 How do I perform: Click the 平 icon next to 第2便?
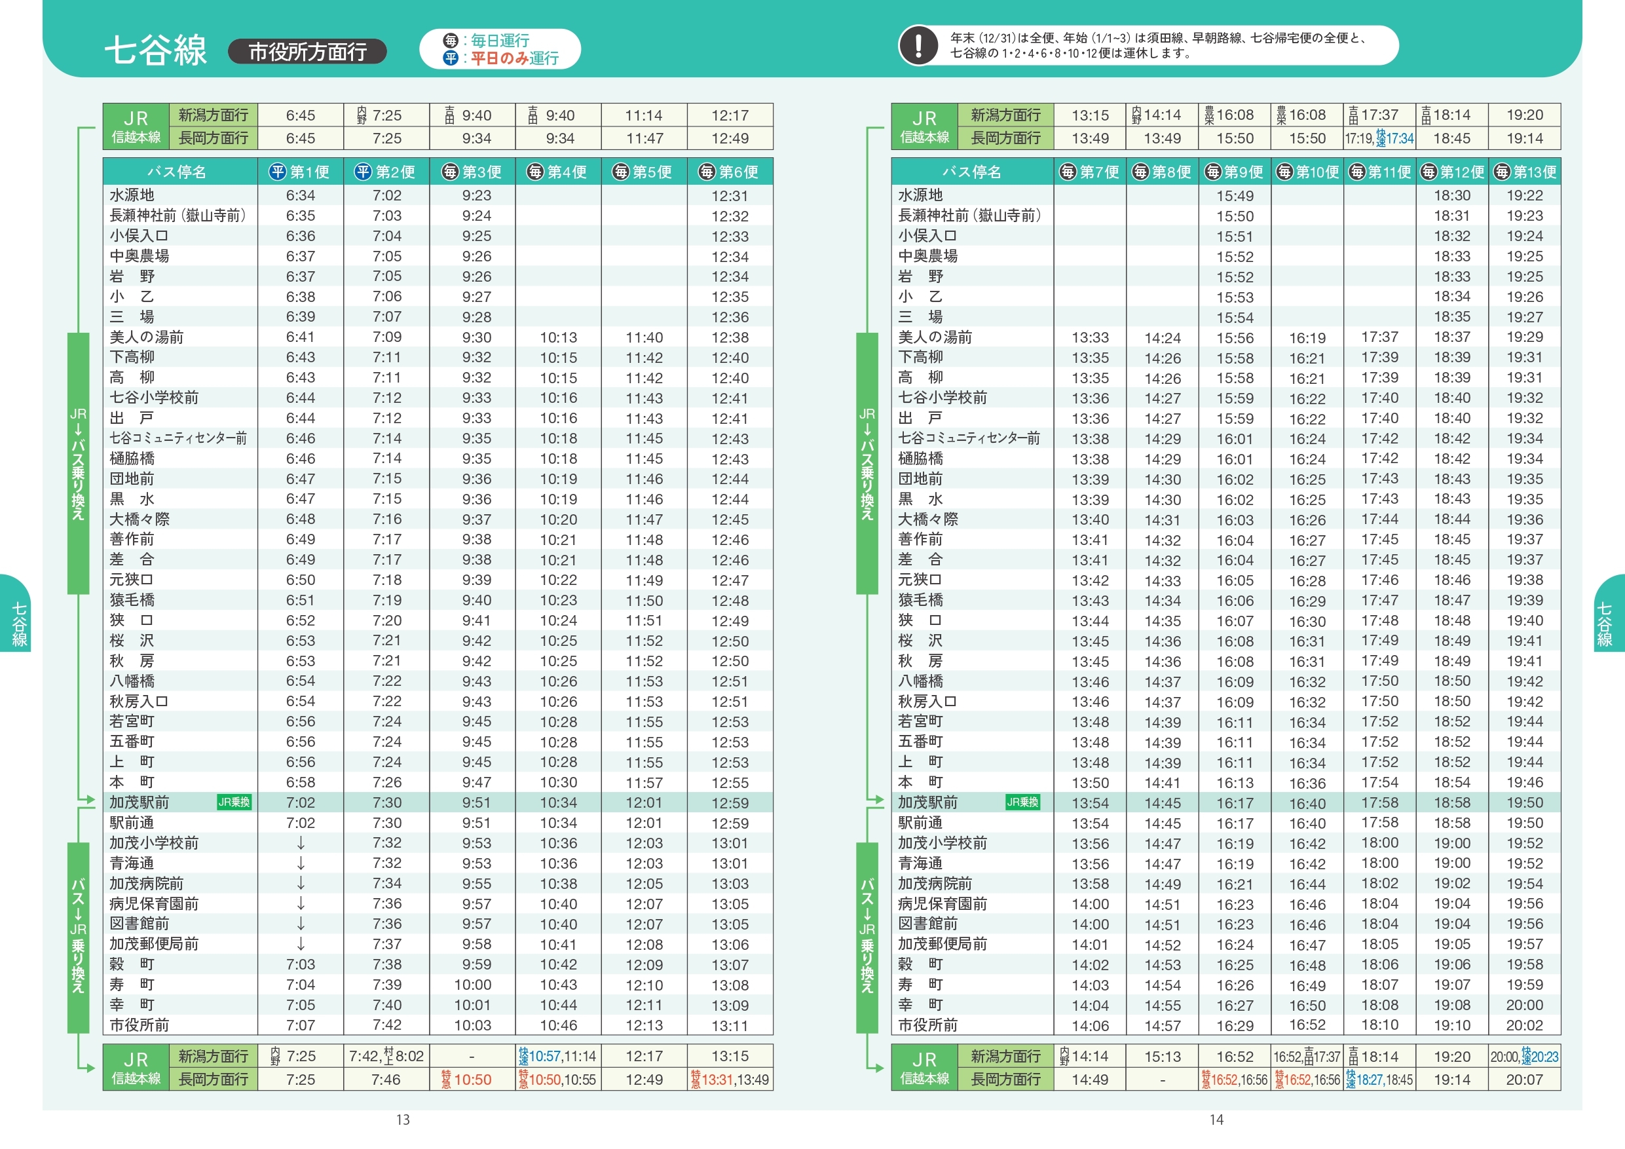coord(363,172)
